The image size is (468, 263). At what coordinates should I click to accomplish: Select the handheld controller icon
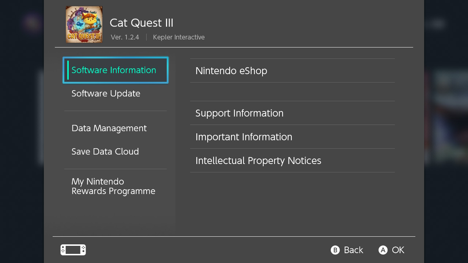click(73, 250)
